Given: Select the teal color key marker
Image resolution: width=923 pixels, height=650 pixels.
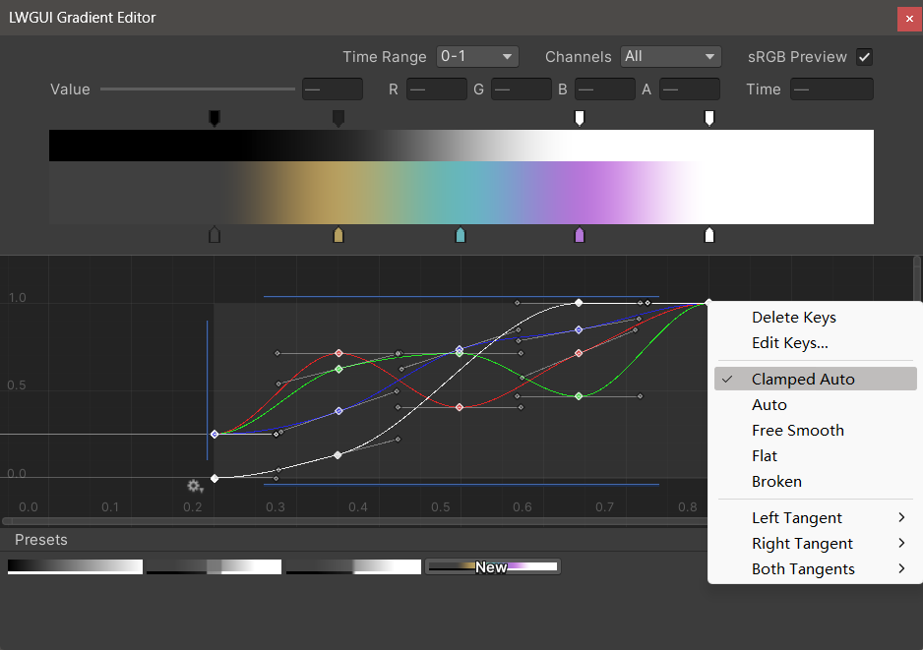Looking at the screenshot, I should 461,235.
